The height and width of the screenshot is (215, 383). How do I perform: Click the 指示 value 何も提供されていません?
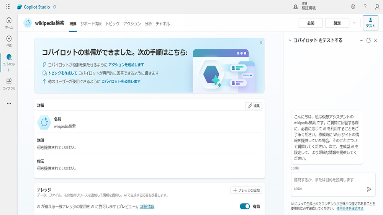(x=56, y=168)
